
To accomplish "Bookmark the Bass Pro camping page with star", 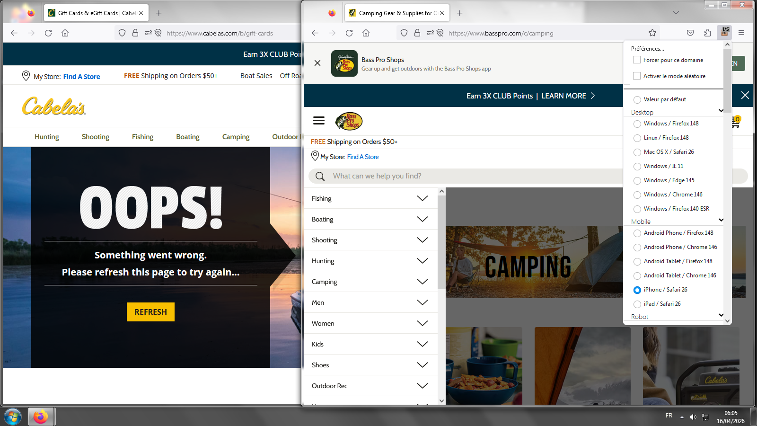I will coord(652,33).
